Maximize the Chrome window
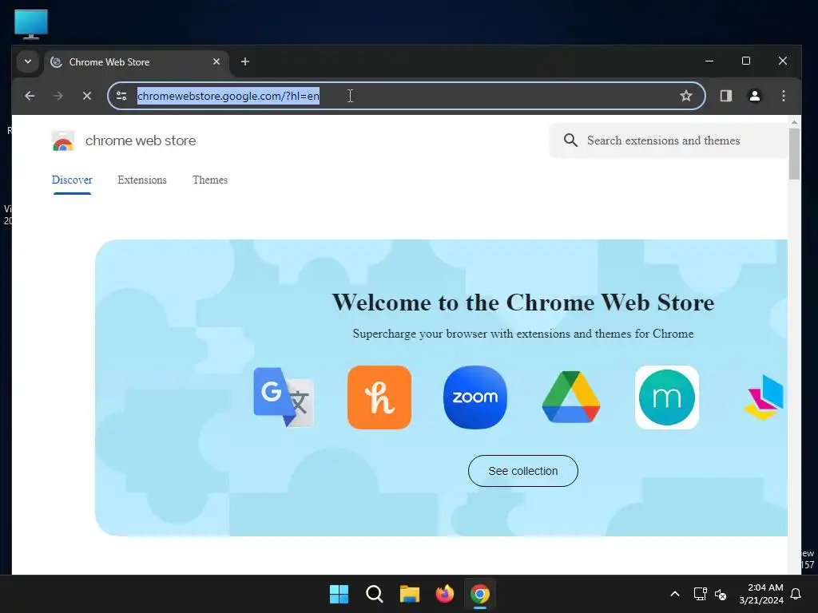The height and width of the screenshot is (613, 818). point(746,61)
